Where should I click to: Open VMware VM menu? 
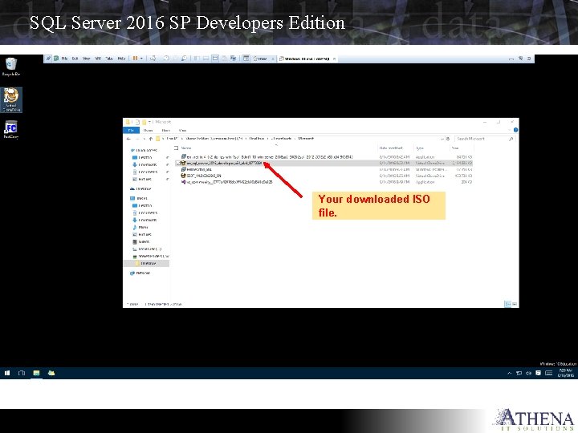(98, 59)
